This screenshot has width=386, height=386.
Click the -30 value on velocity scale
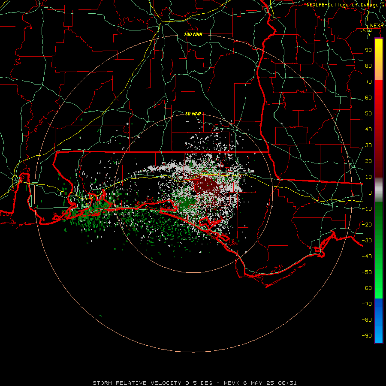pyautogui.click(x=367, y=241)
